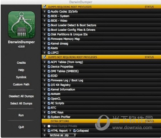Click info icon for Firmware Memory Map
The width and height of the screenshot is (161, 138).
click(45, 39)
